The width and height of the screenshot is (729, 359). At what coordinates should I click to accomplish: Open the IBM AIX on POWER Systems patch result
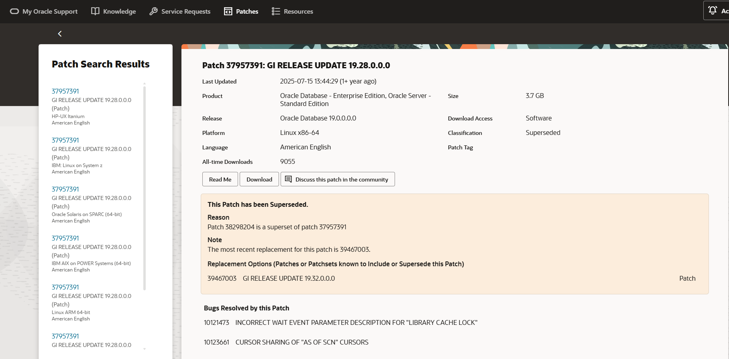click(65, 238)
